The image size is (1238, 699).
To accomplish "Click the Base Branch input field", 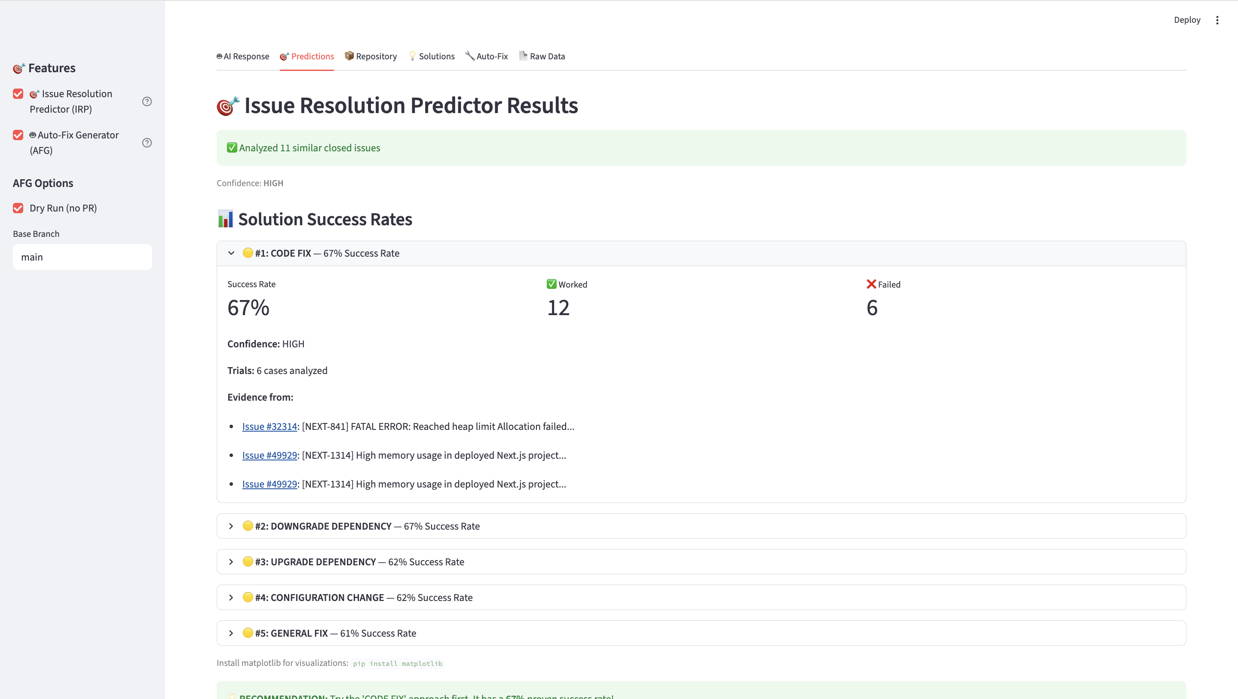I will point(82,257).
